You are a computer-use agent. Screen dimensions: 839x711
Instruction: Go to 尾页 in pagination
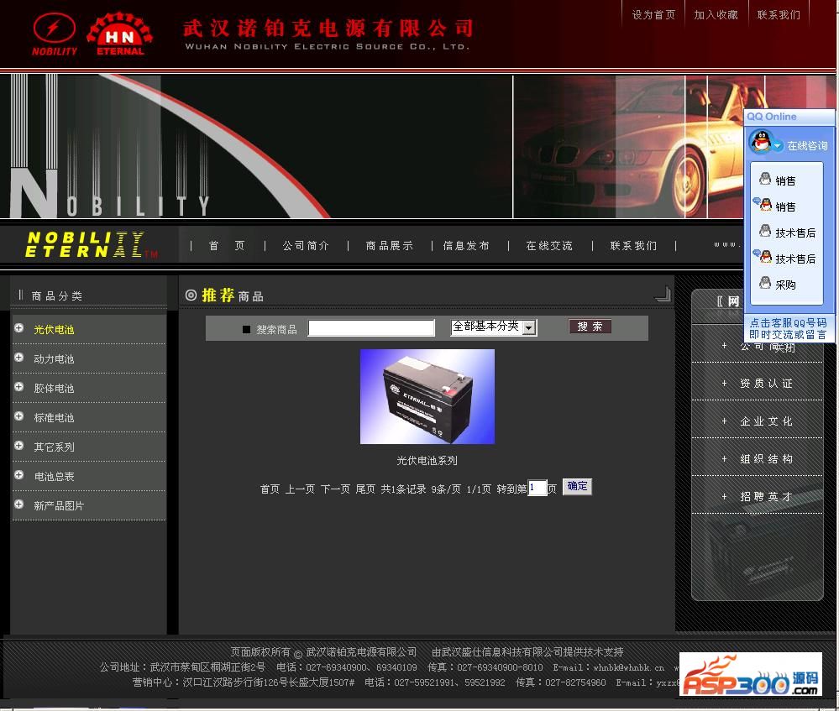[365, 489]
